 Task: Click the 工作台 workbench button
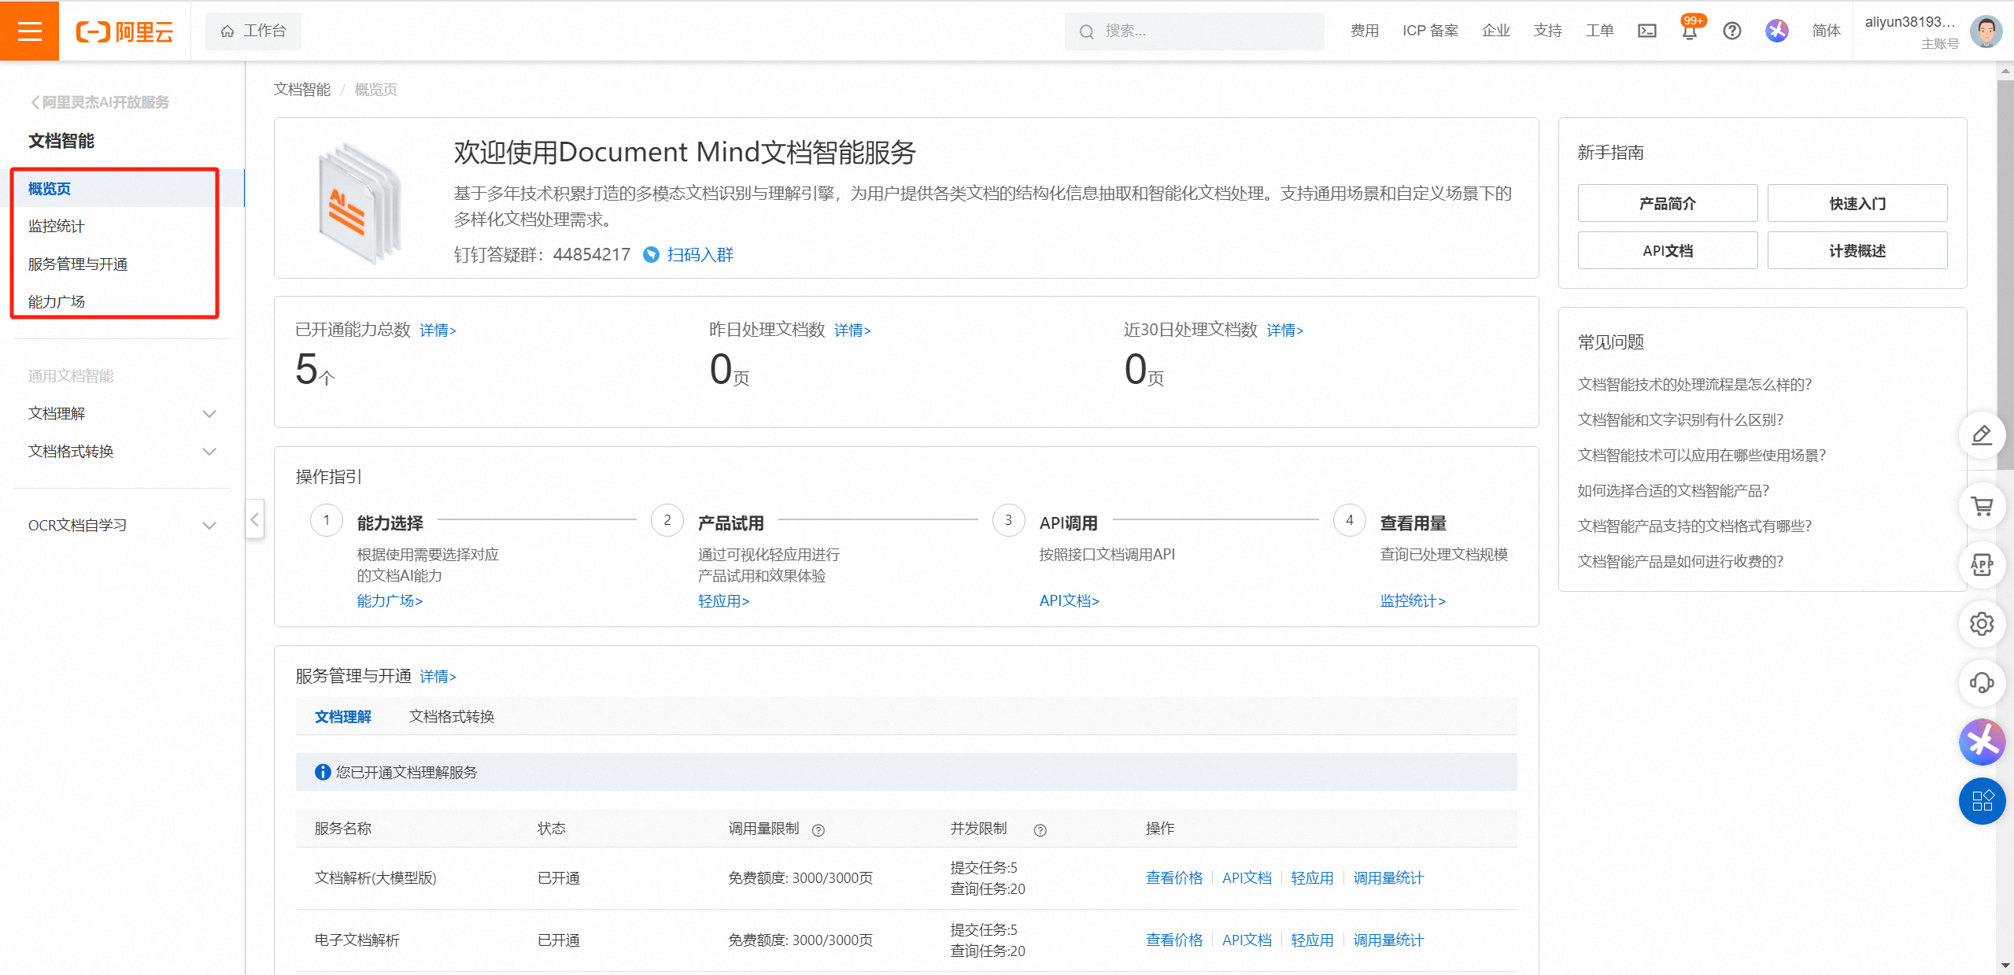pos(253,31)
